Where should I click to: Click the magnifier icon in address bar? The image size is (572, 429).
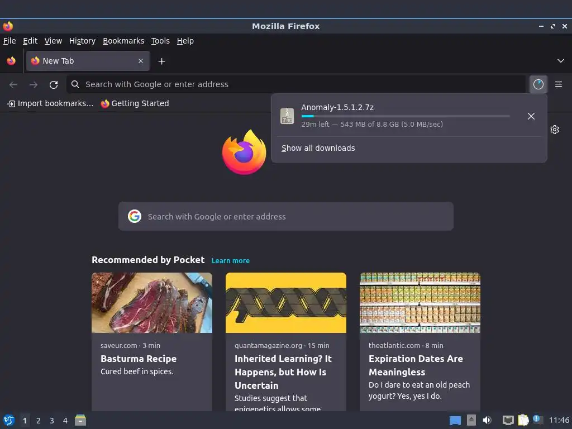[75, 84]
